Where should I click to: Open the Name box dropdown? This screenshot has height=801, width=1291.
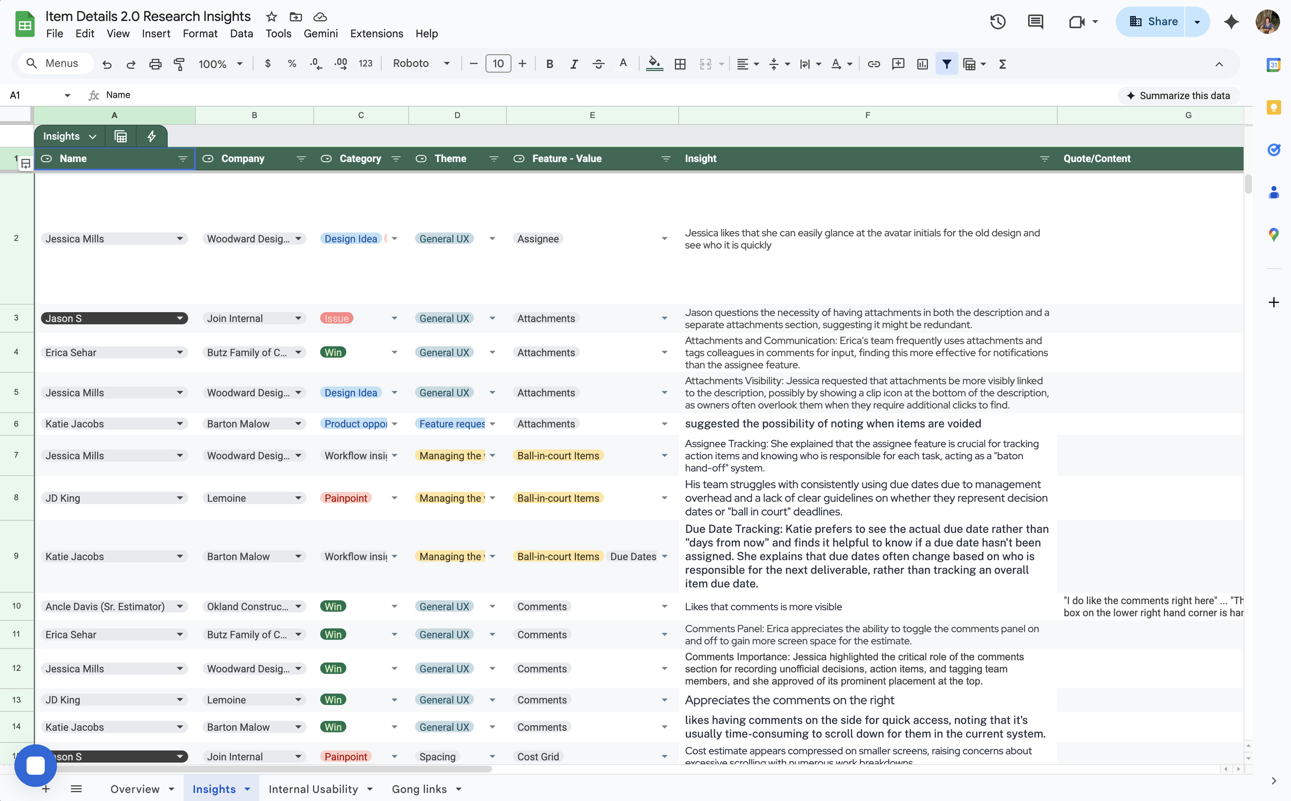pyautogui.click(x=67, y=95)
